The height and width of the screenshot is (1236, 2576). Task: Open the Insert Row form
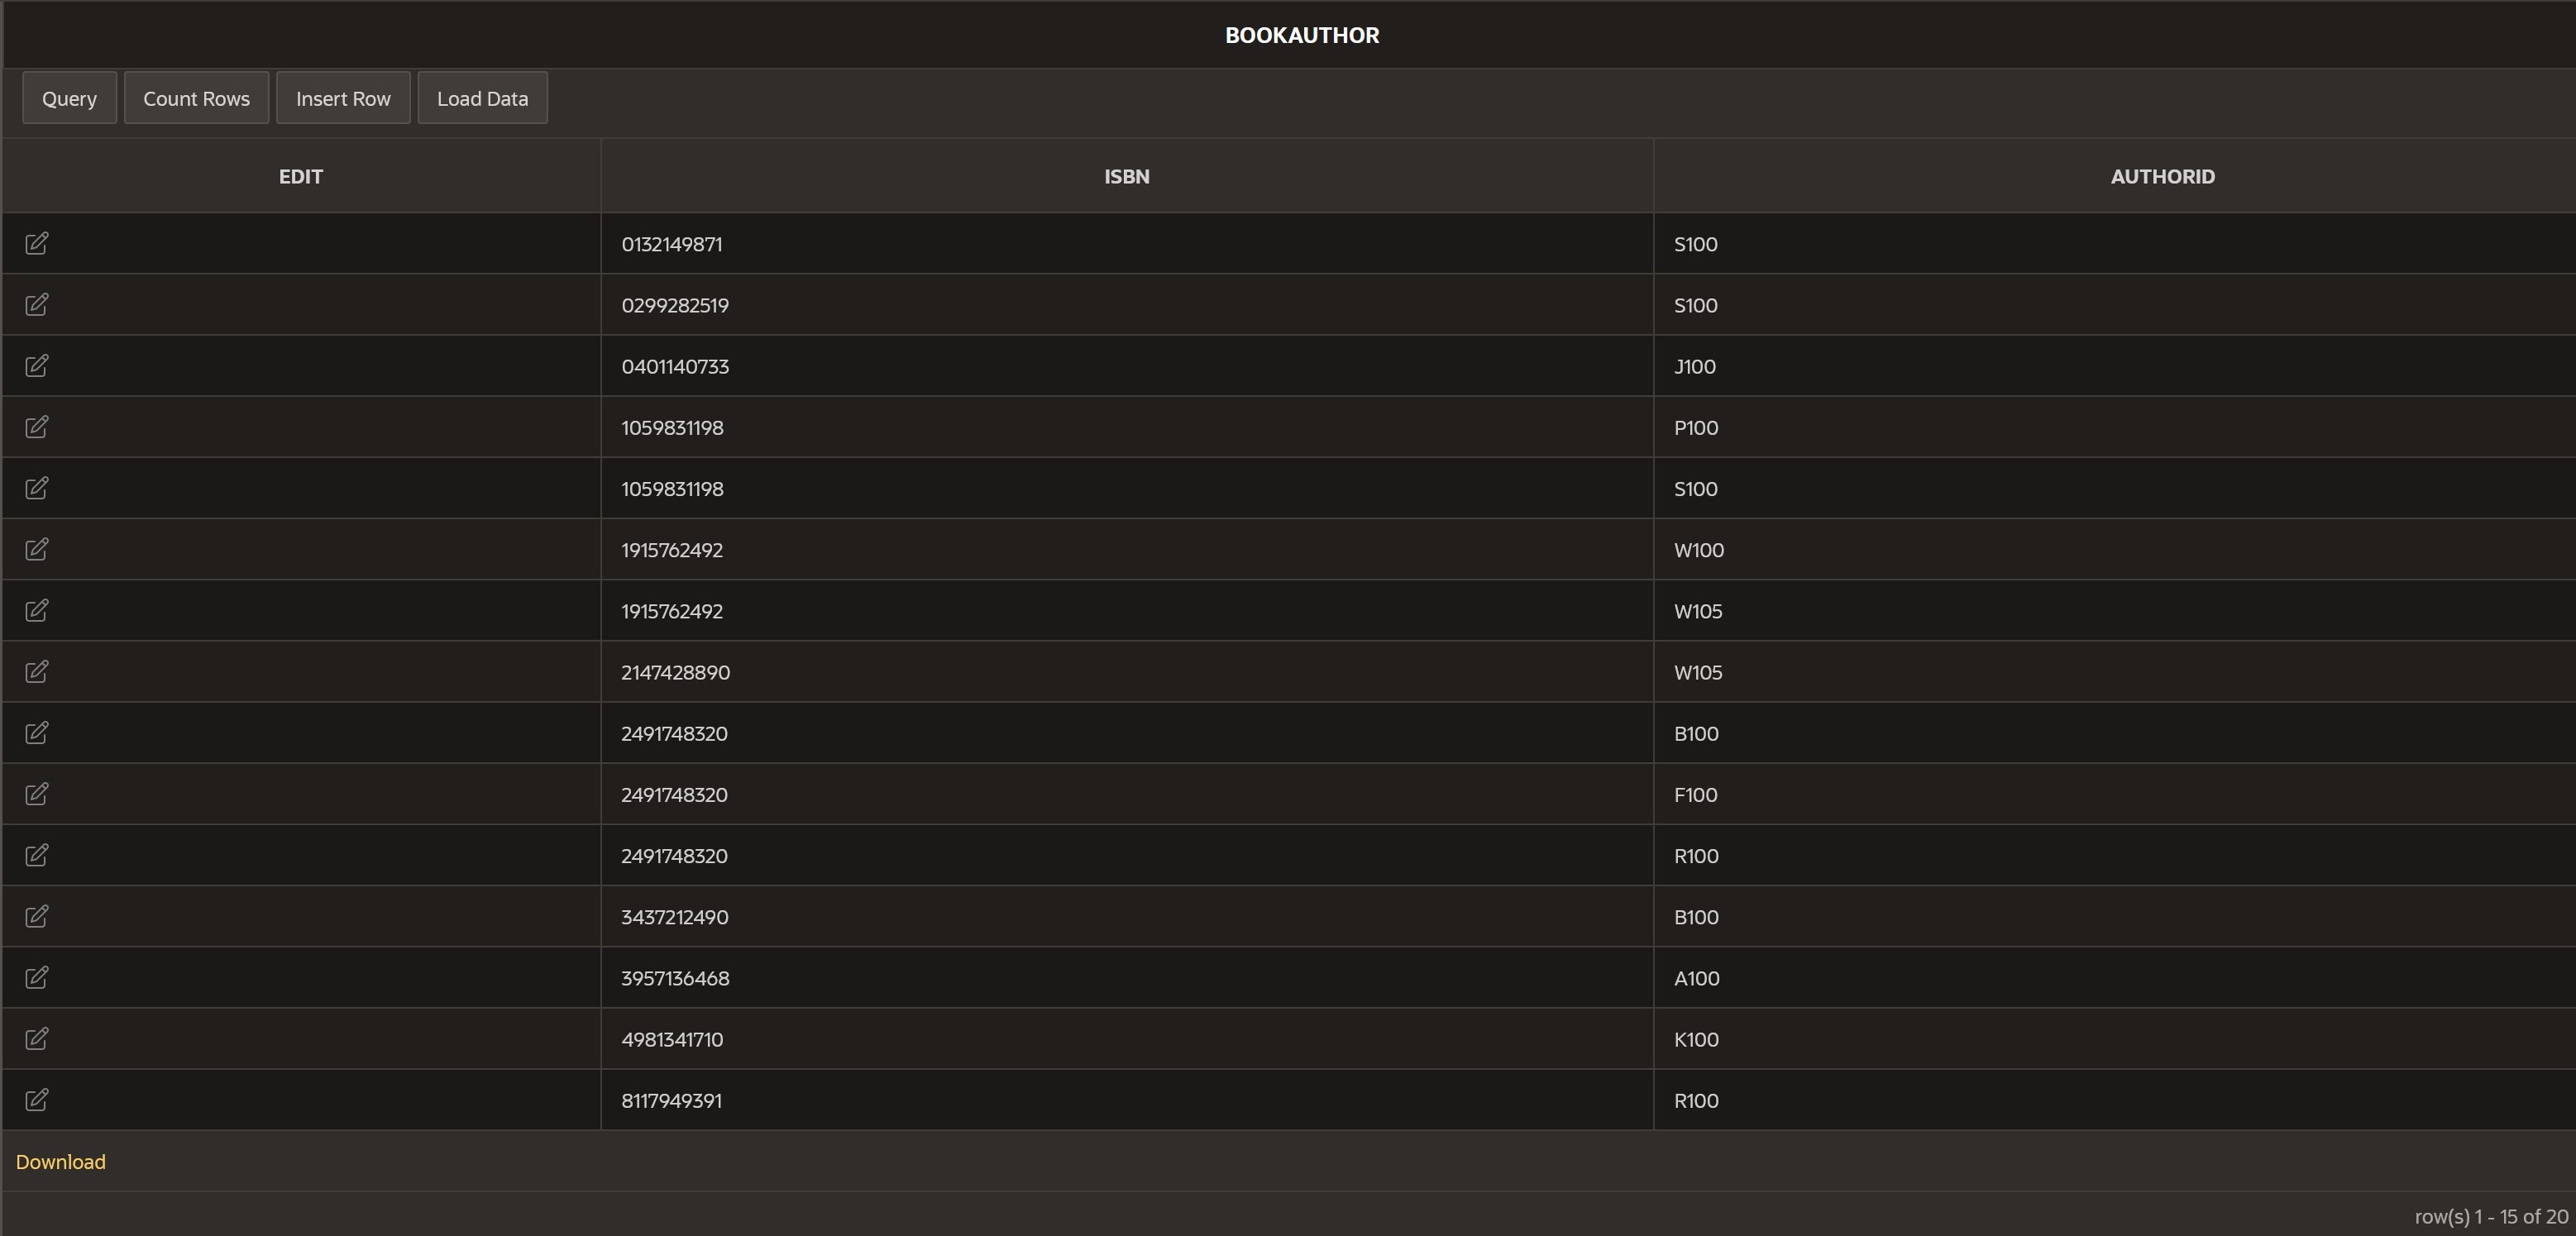343,98
